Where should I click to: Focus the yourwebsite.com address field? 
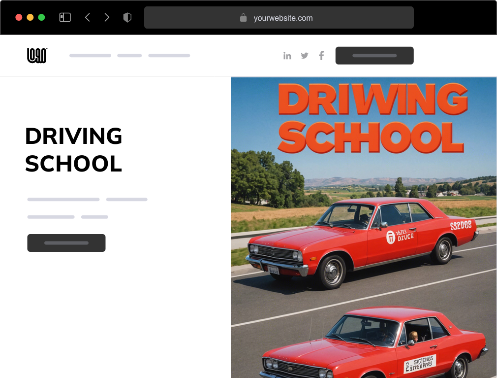[283, 18]
